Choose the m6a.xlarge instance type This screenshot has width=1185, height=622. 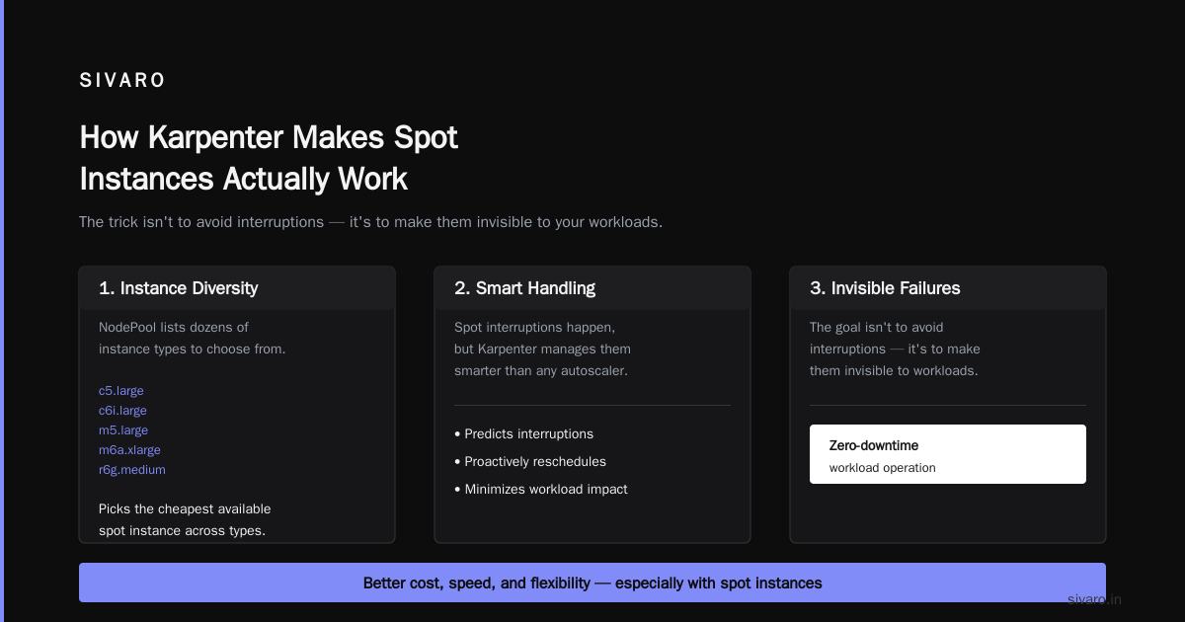click(x=129, y=450)
